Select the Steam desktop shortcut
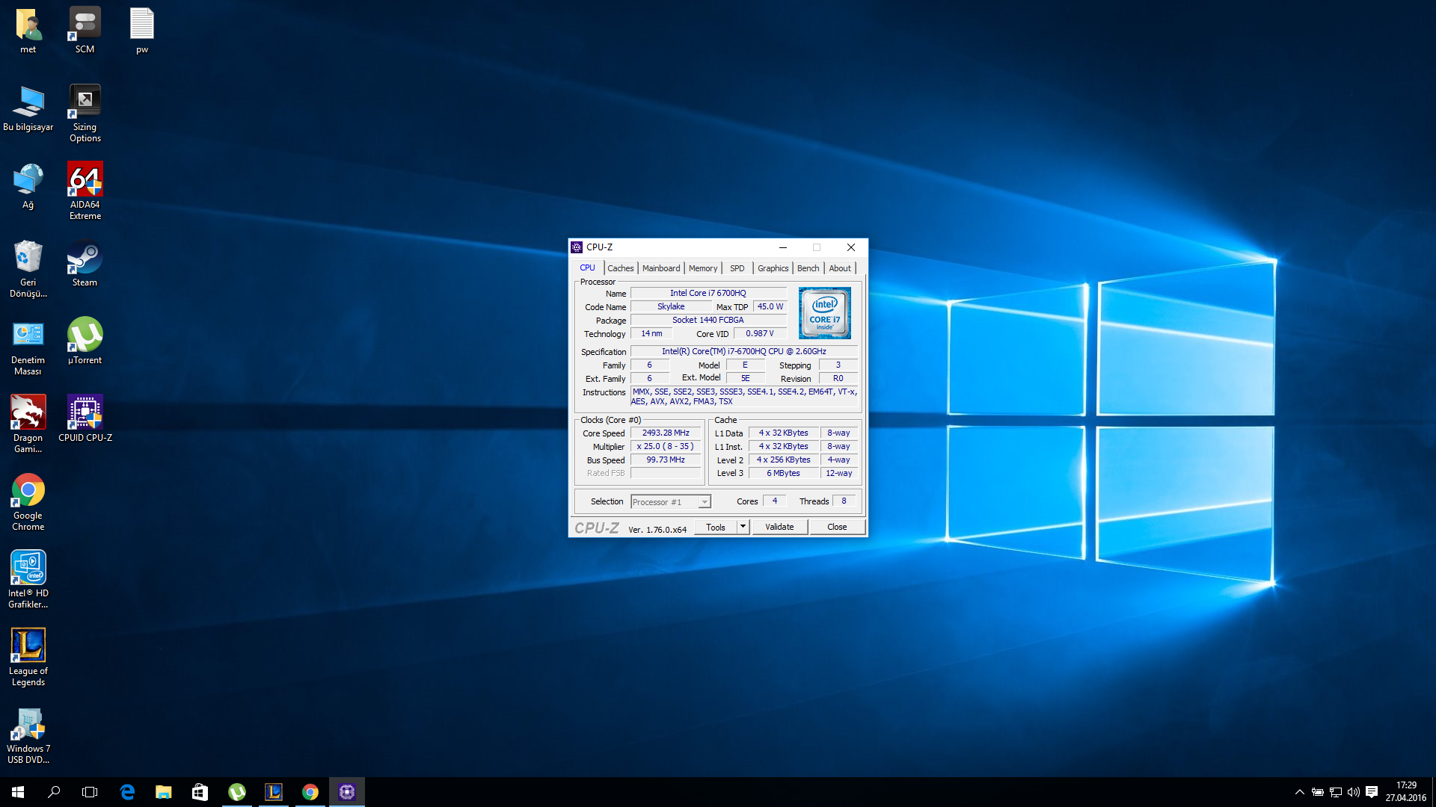The width and height of the screenshot is (1436, 807). [x=85, y=263]
